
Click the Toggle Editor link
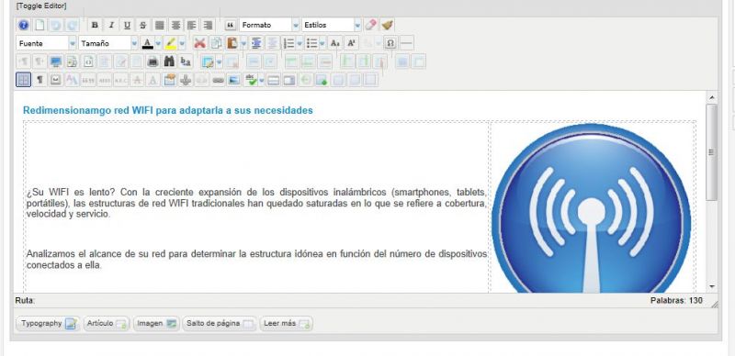41,6
